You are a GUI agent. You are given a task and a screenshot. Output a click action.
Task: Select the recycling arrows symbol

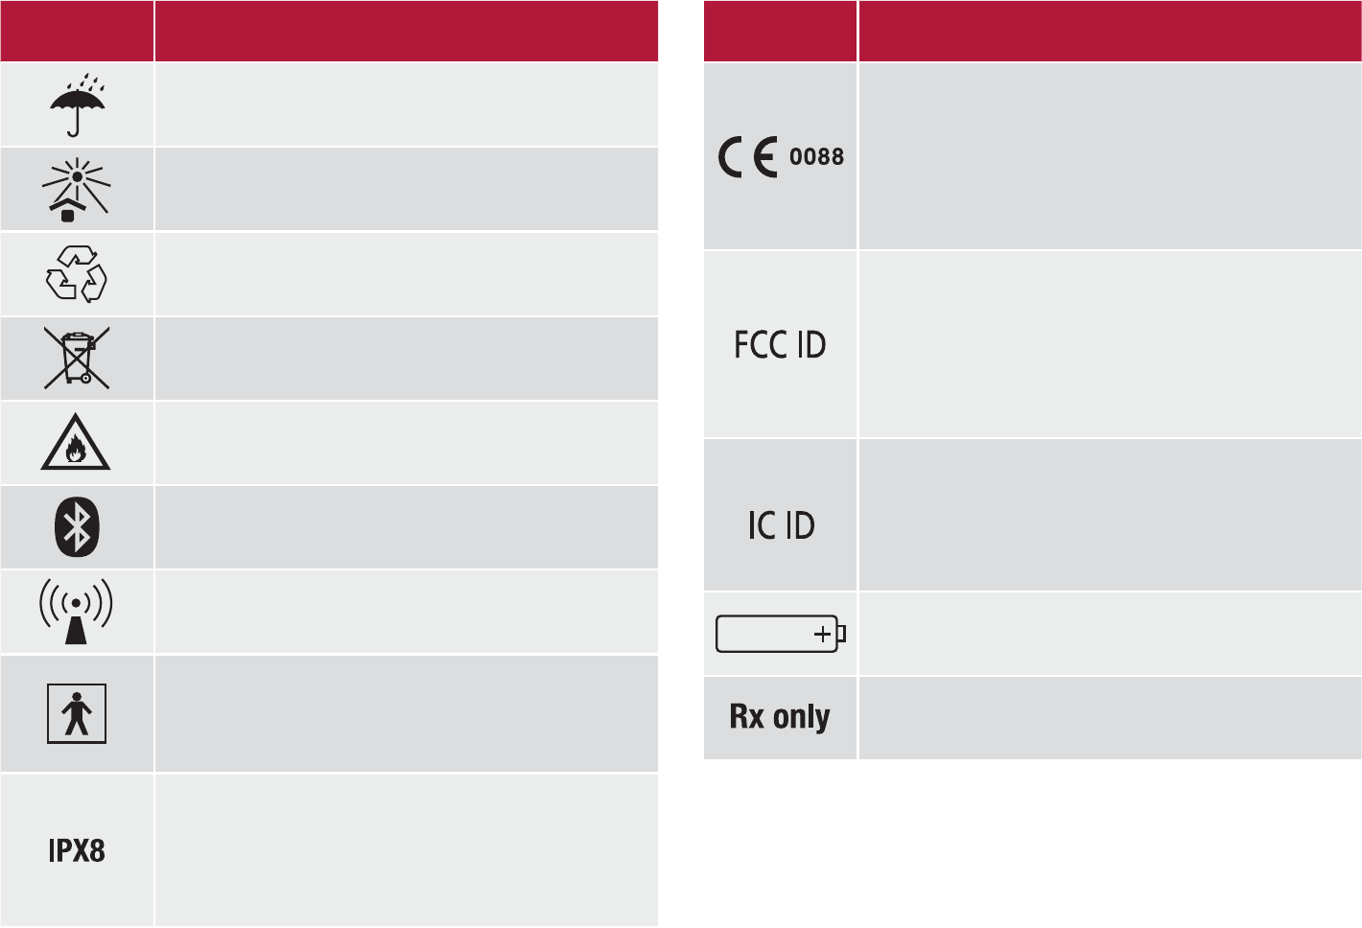[77, 274]
